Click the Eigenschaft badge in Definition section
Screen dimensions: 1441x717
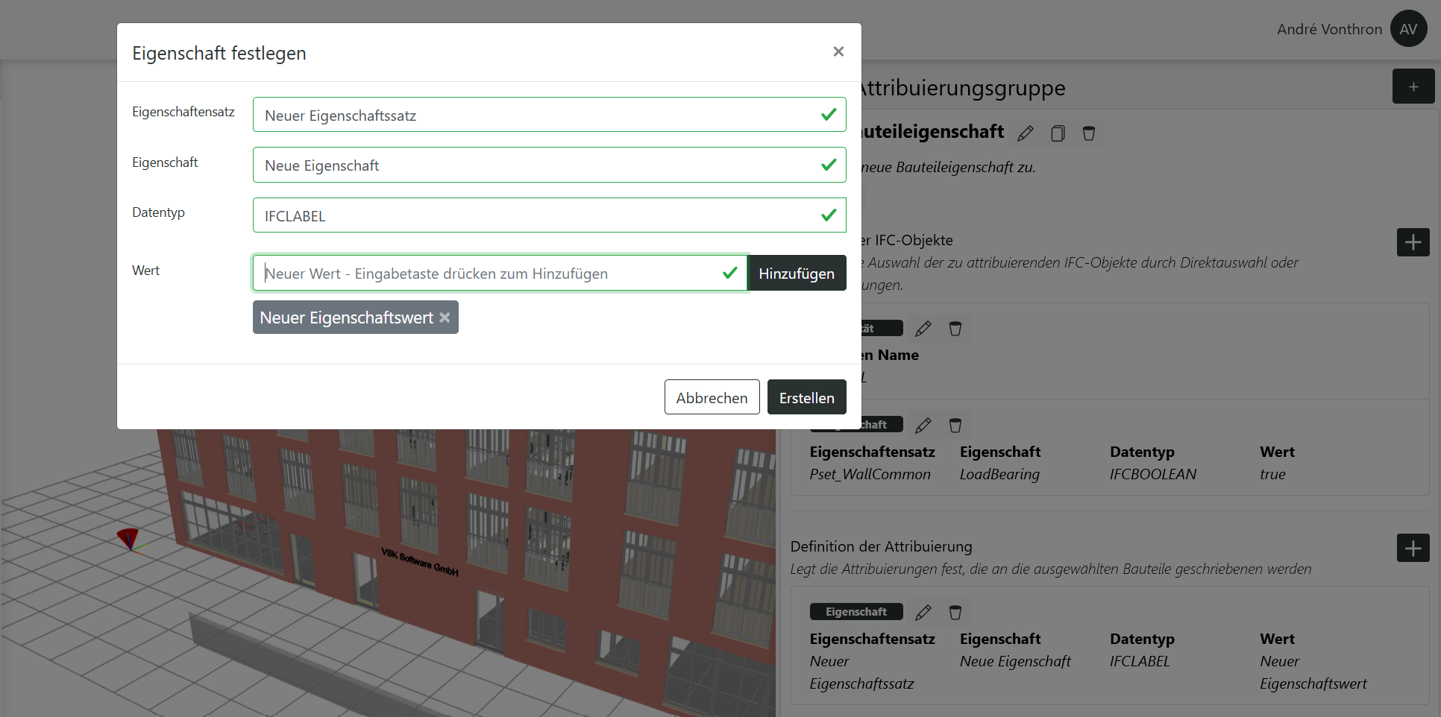pos(856,612)
